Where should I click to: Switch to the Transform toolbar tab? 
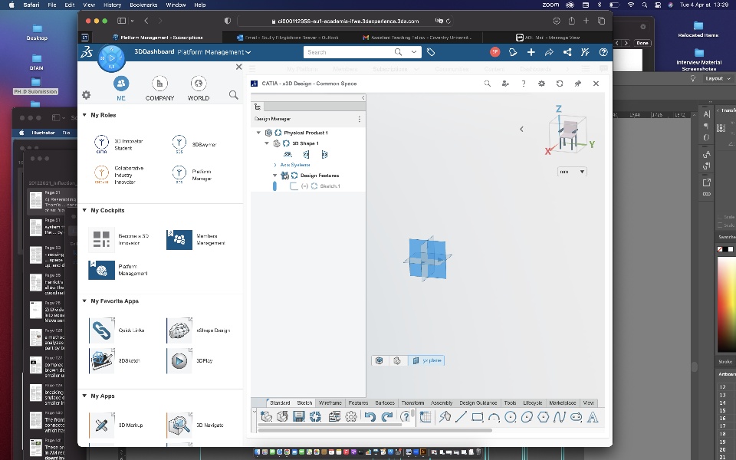tap(412, 402)
